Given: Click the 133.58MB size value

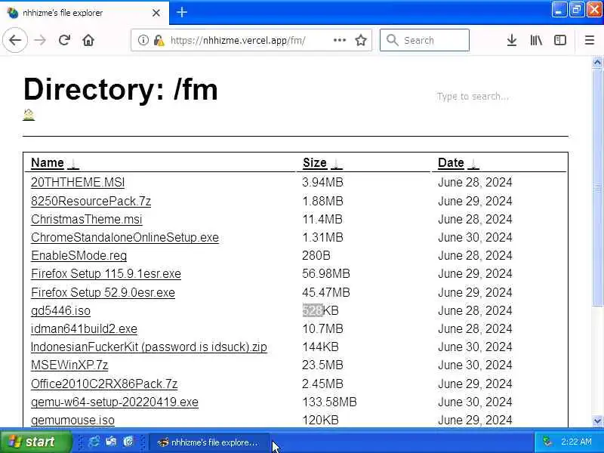Looking at the screenshot, I should (329, 402).
